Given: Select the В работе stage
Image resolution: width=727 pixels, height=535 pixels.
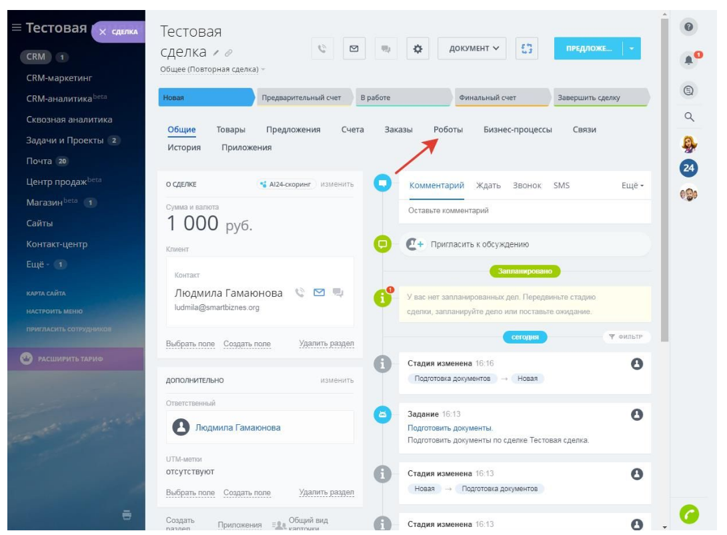Looking at the screenshot, I should pyautogui.click(x=404, y=97).
